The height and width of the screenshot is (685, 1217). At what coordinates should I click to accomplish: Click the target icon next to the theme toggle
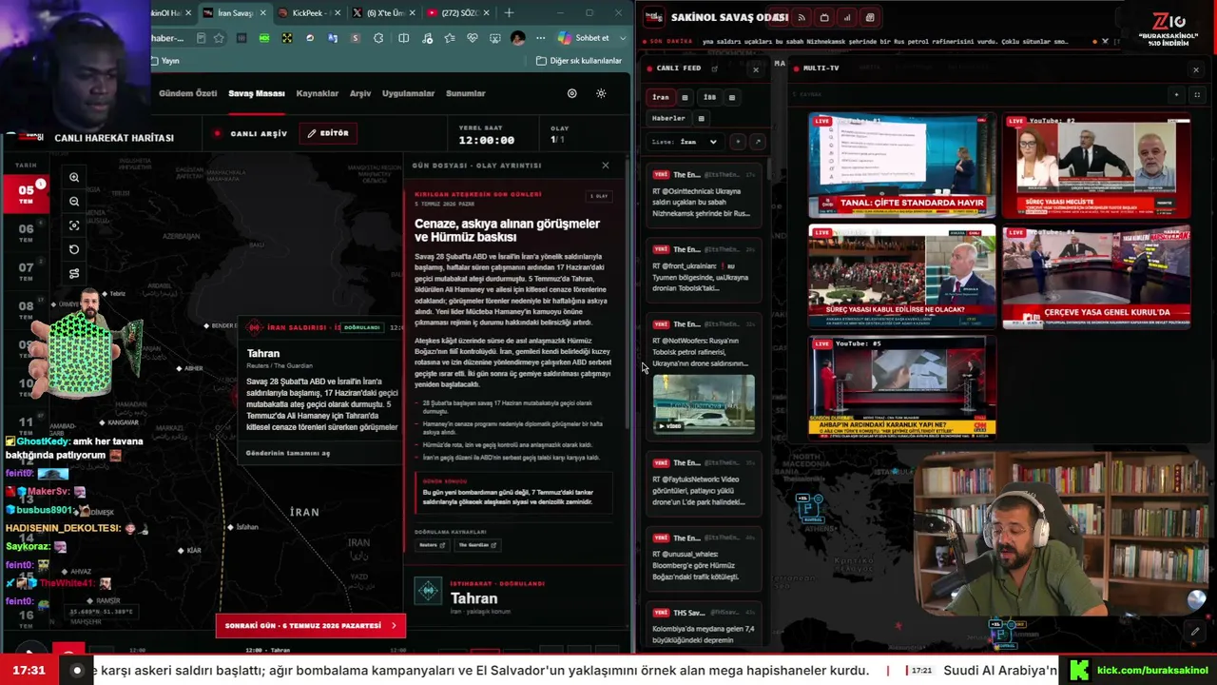click(x=571, y=93)
